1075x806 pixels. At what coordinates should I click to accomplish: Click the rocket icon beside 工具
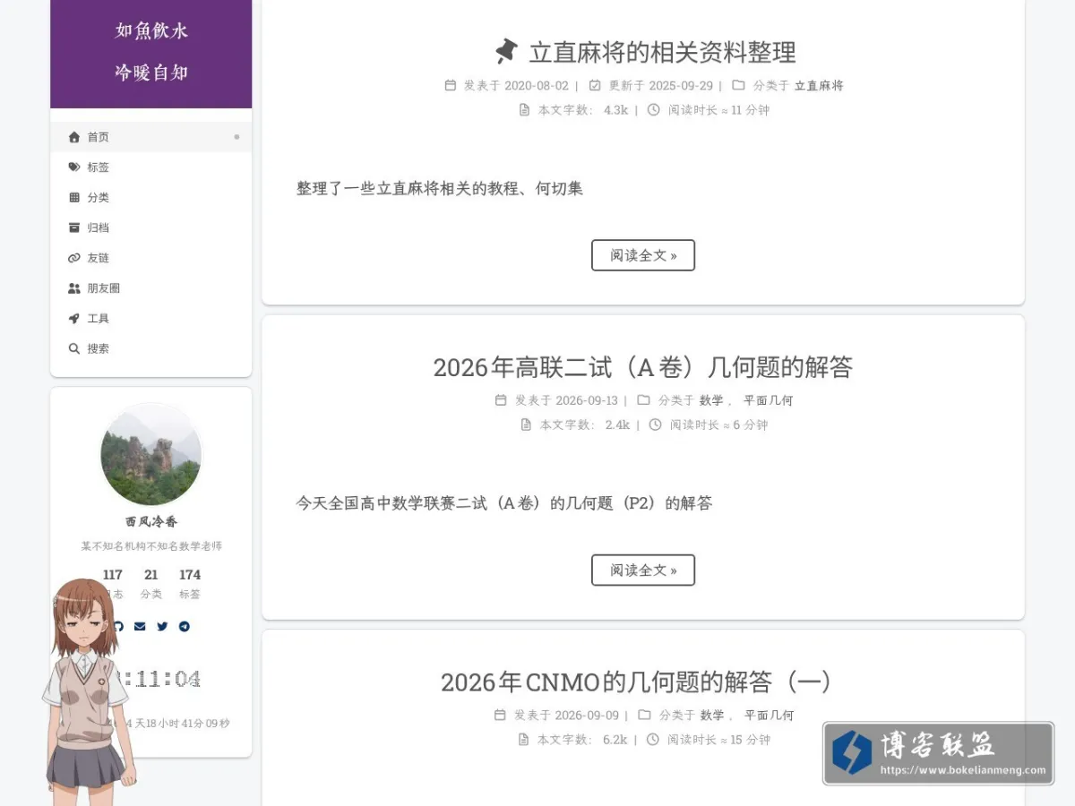pyautogui.click(x=74, y=319)
